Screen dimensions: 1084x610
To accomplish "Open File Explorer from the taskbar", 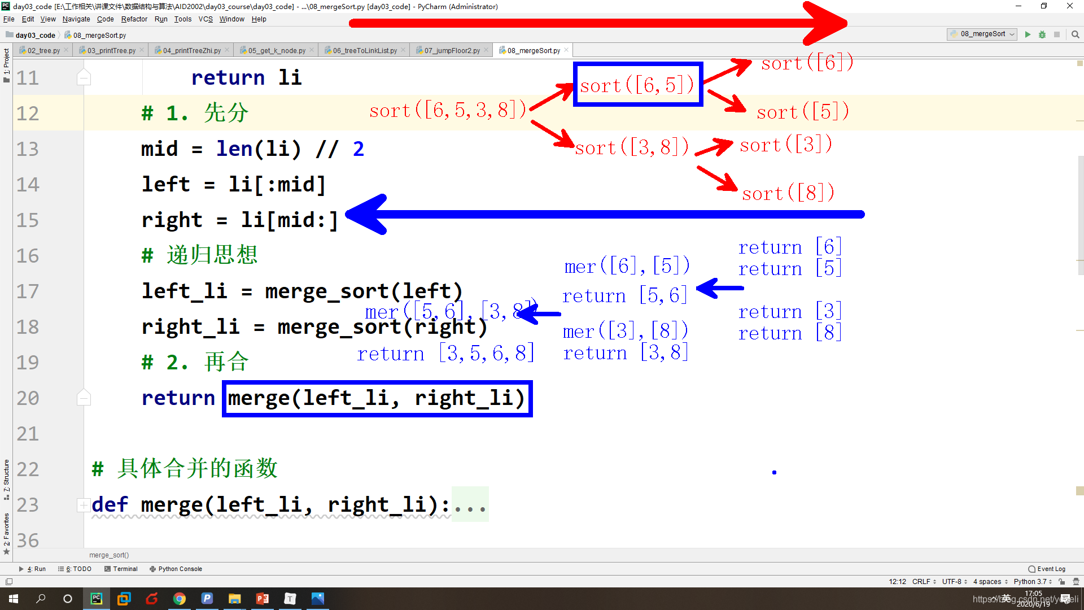I will coord(235,599).
